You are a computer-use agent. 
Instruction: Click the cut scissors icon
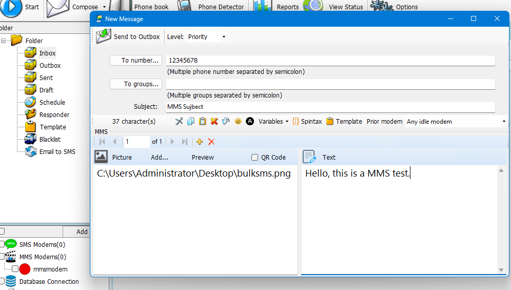pyautogui.click(x=179, y=122)
